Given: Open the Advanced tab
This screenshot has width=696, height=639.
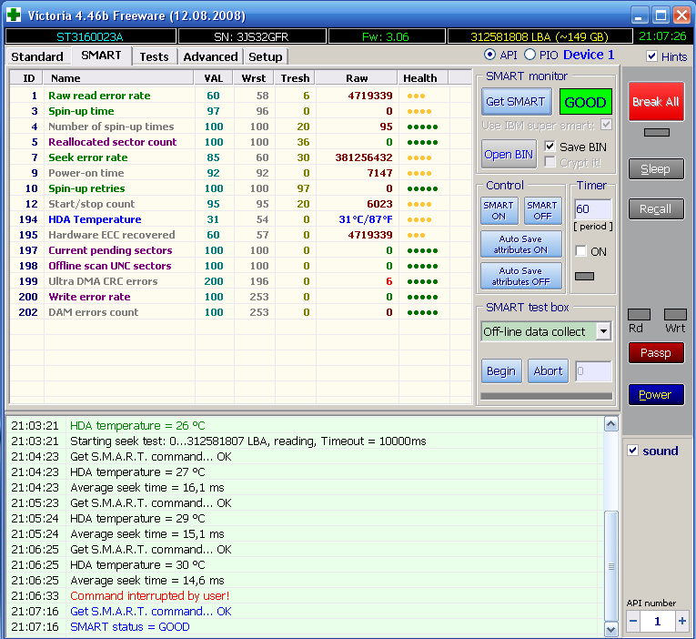Looking at the screenshot, I should [210, 56].
